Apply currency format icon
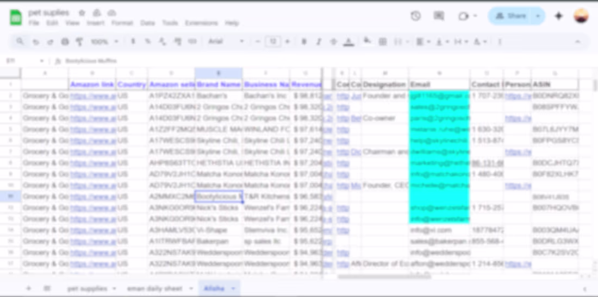 (133, 41)
